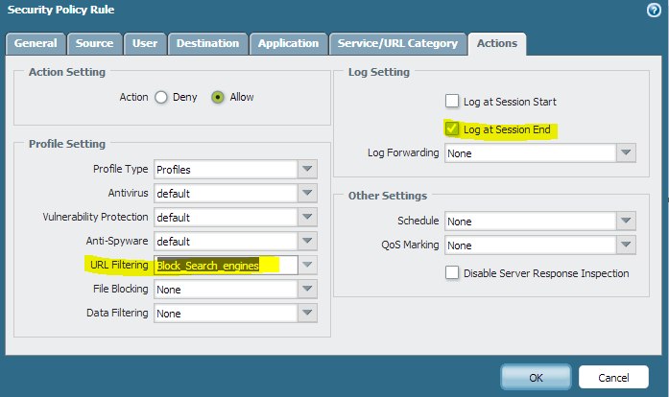Expand the File Blocking dropdown

[x=307, y=289]
